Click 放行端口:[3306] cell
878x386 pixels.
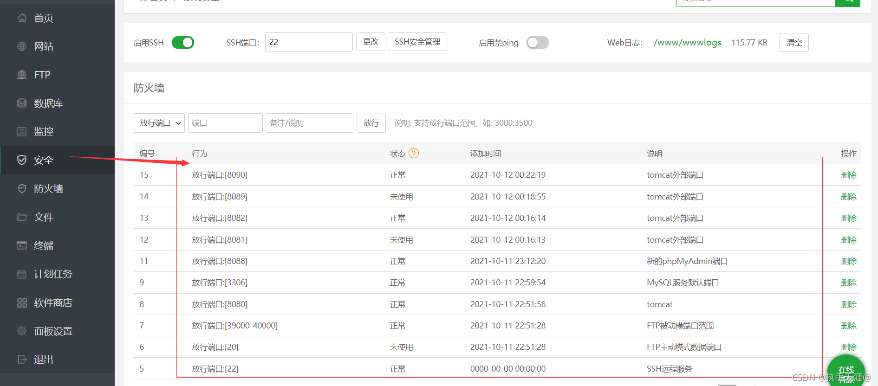[220, 283]
